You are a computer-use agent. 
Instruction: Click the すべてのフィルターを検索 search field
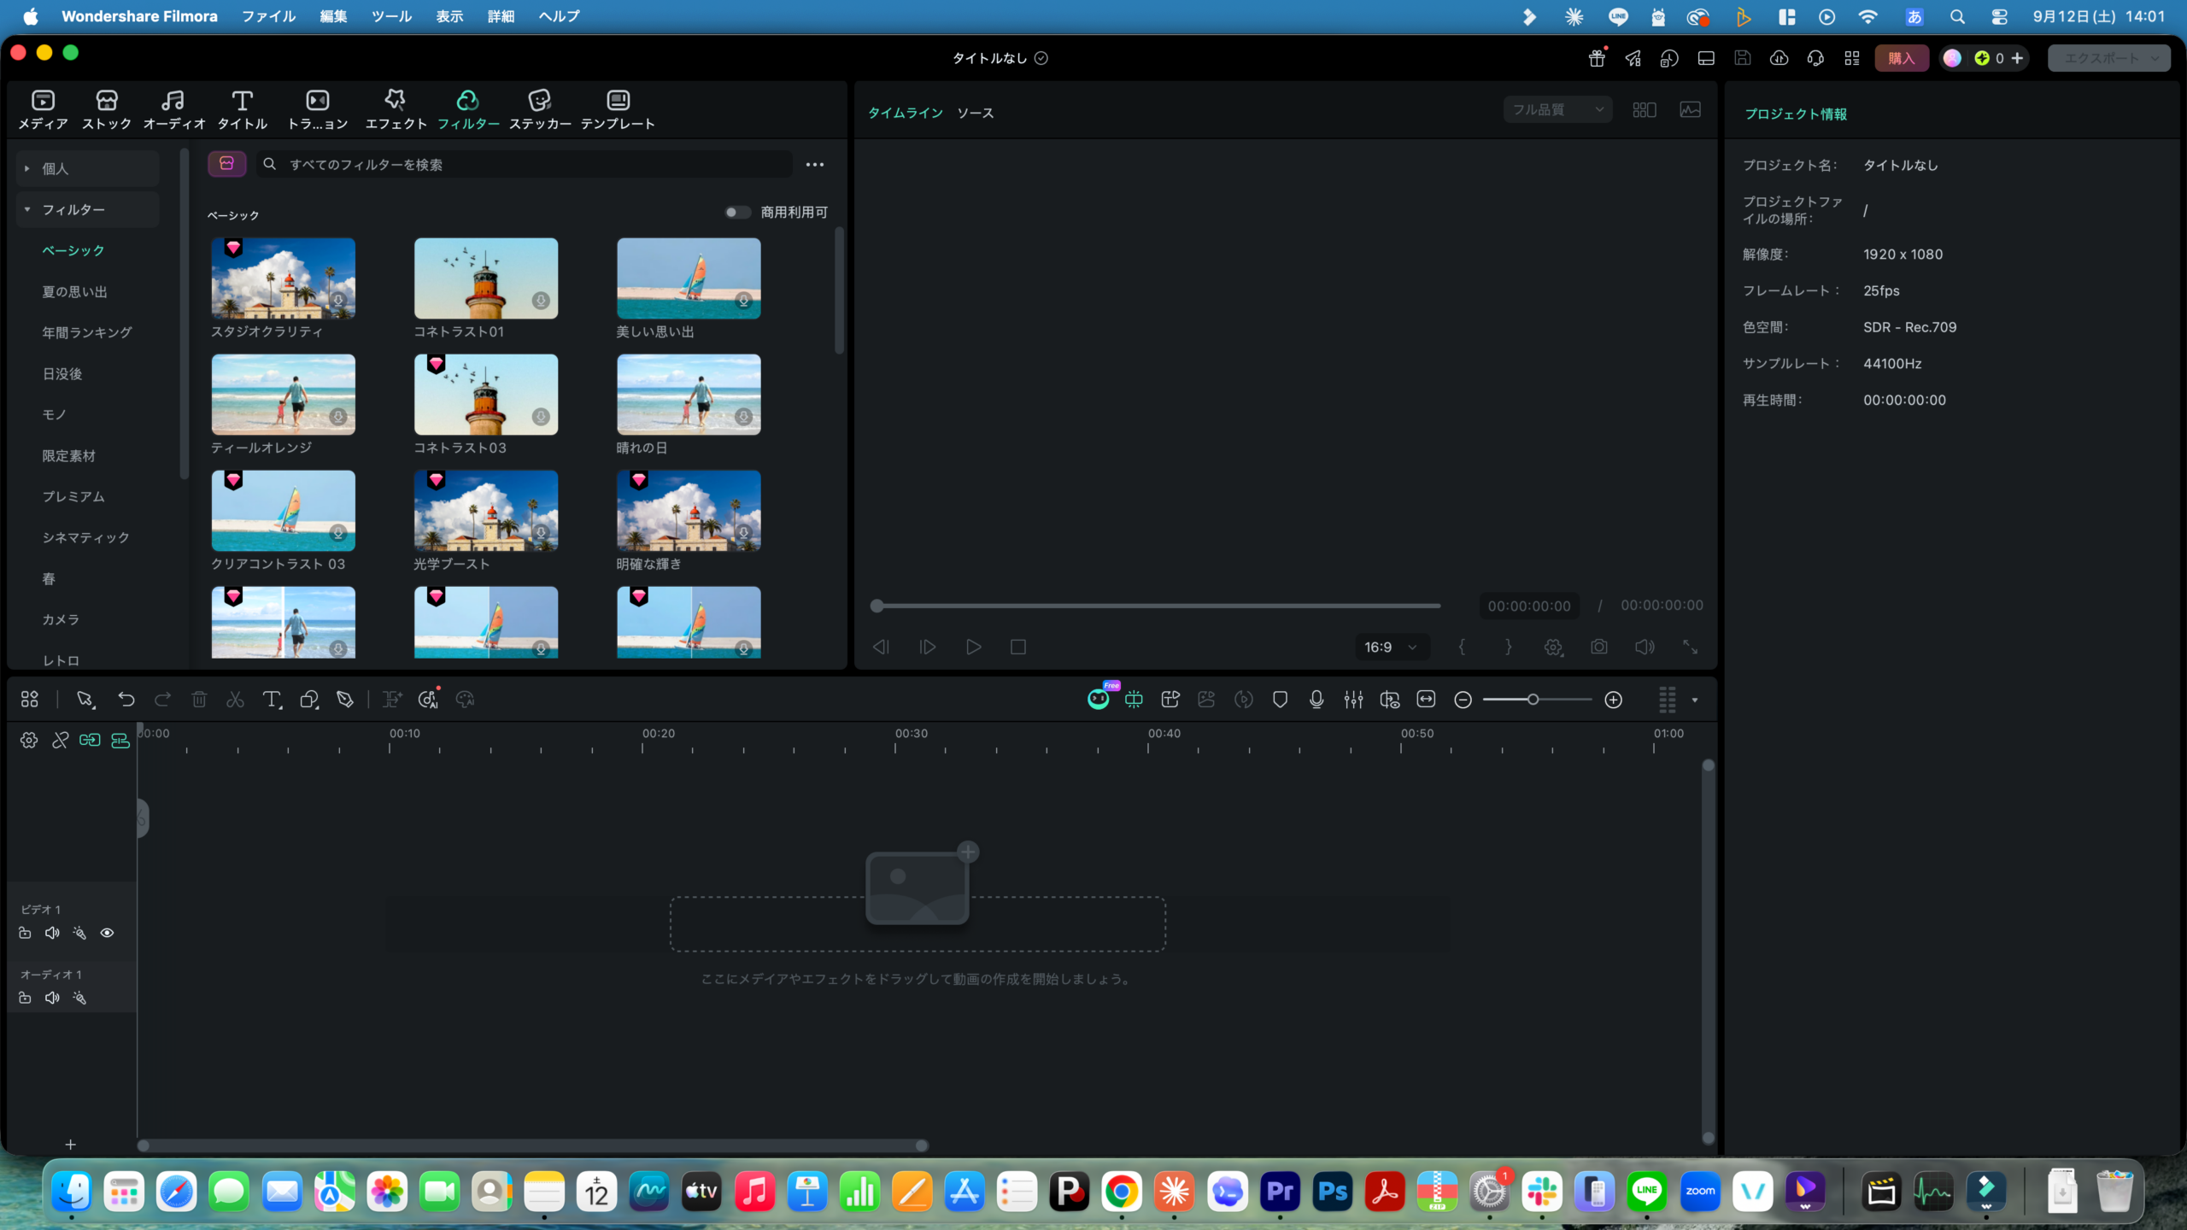(x=525, y=164)
